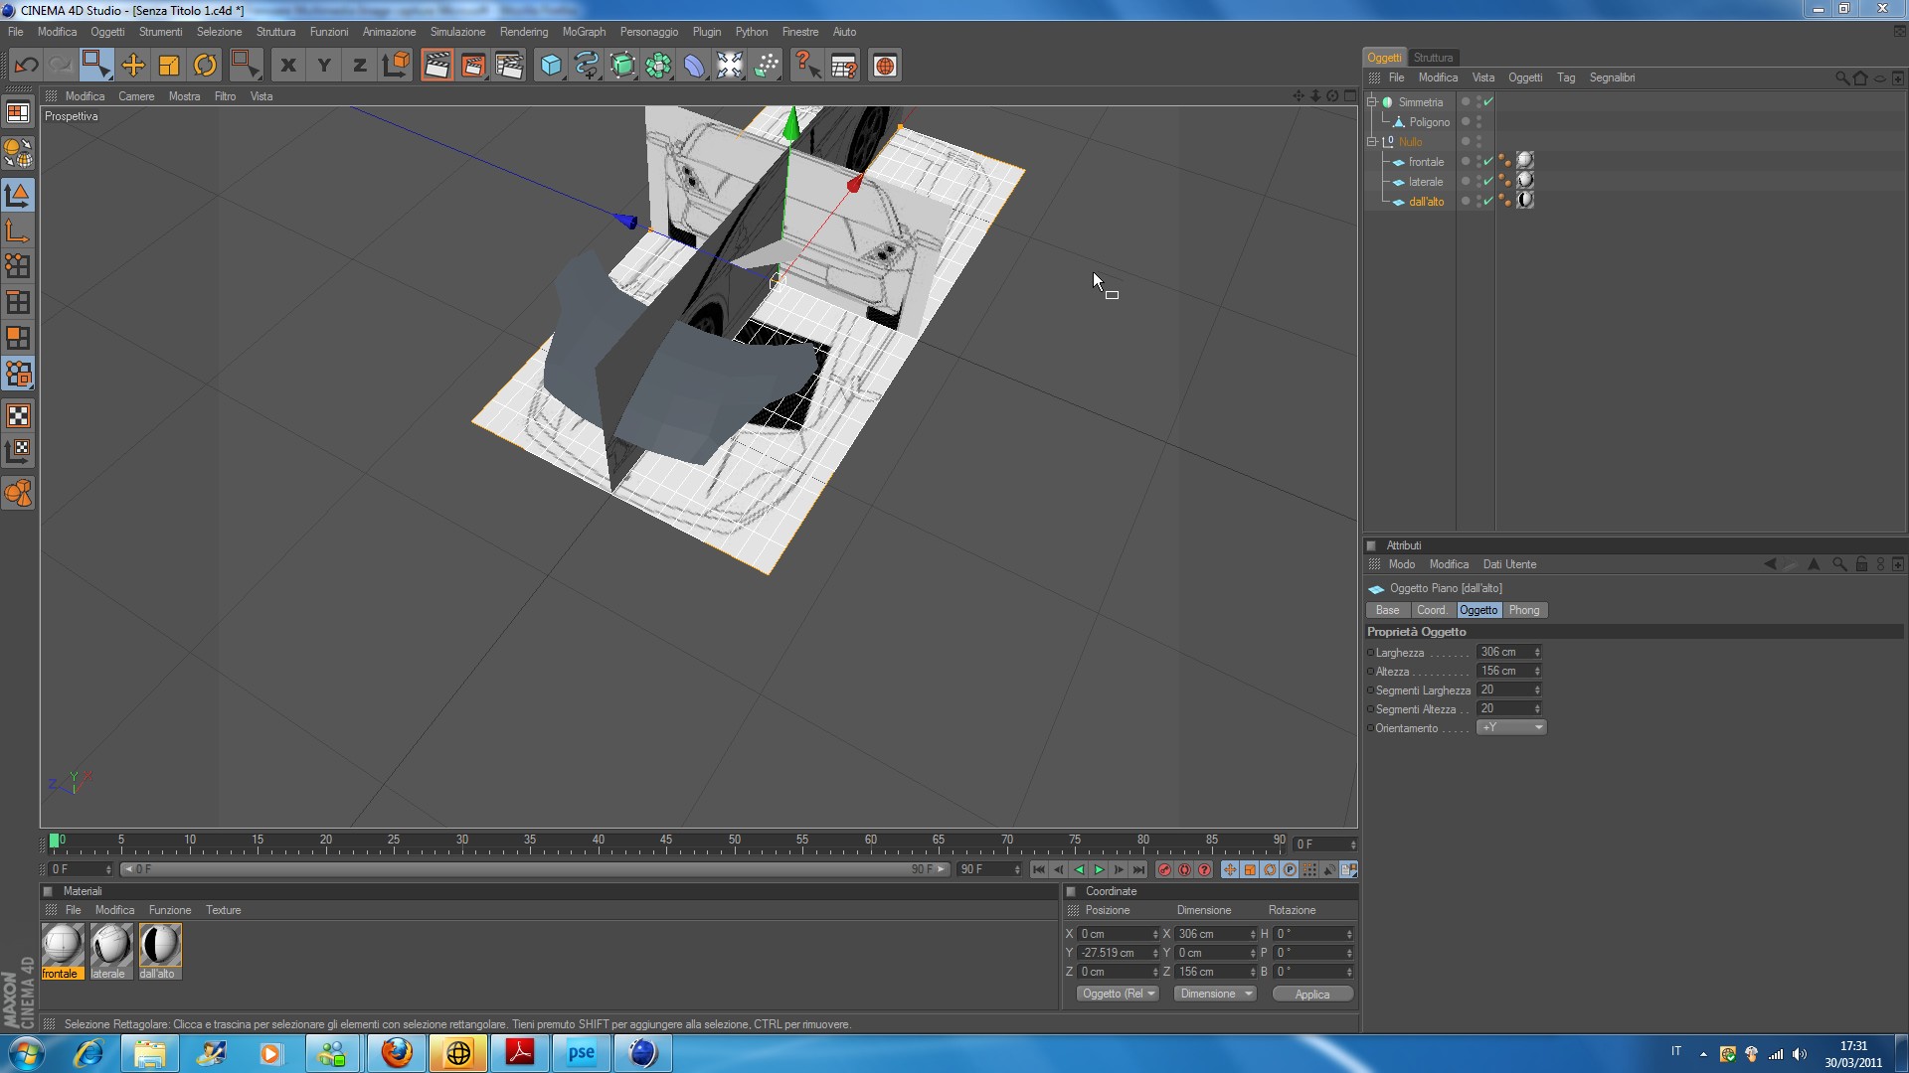
Task: Collapse the Nullo object tree
Action: coord(1372,141)
